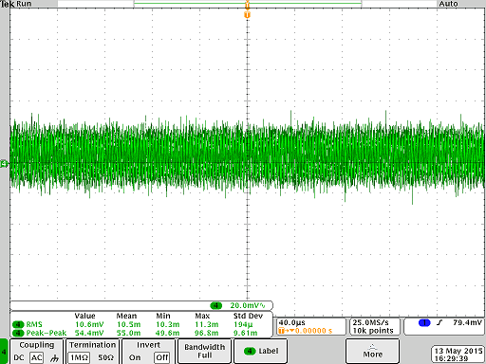Choose 50Ω termination
Screen dimensions: 486x364
(105, 357)
